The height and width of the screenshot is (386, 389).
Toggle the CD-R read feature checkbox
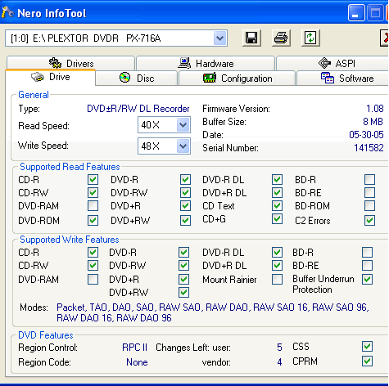(93, 180)
